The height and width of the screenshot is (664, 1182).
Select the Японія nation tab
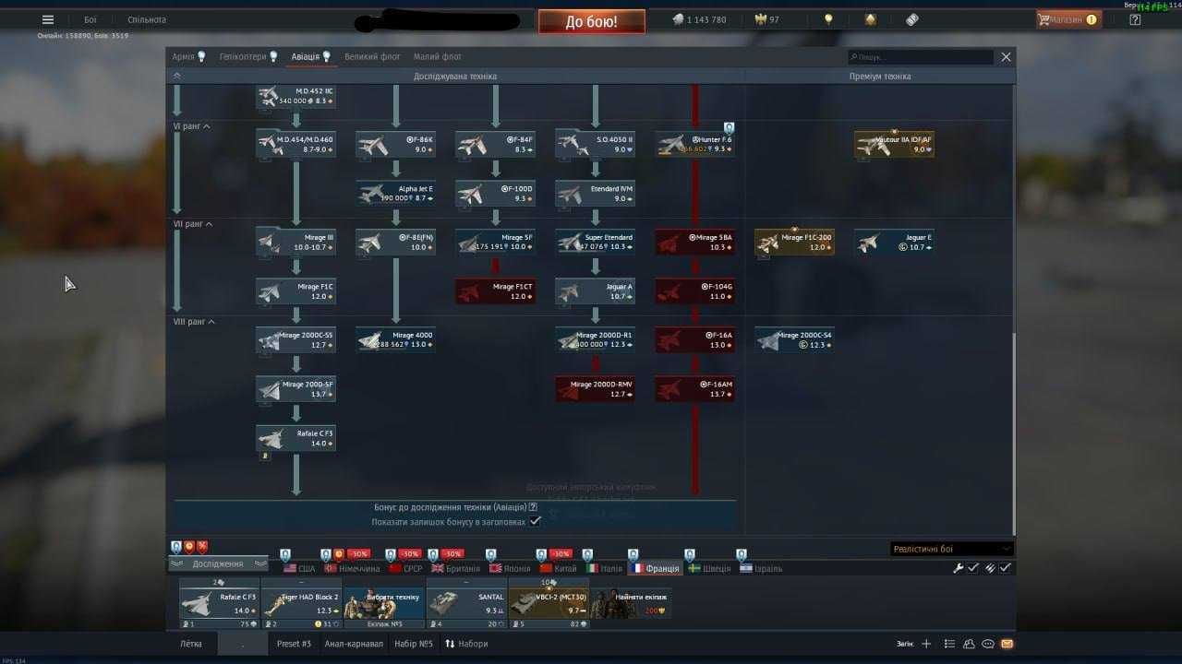[511, 569]
